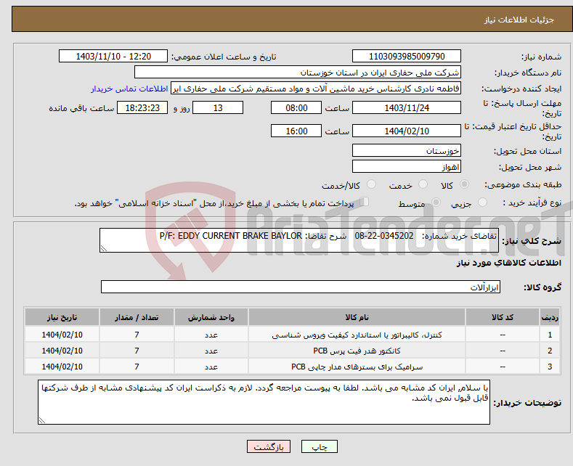Click the buyer name field شرکت ملی حفاری
Image resolution: width=573 pixels, height=466 pixels.
click(x=298, y=73)
